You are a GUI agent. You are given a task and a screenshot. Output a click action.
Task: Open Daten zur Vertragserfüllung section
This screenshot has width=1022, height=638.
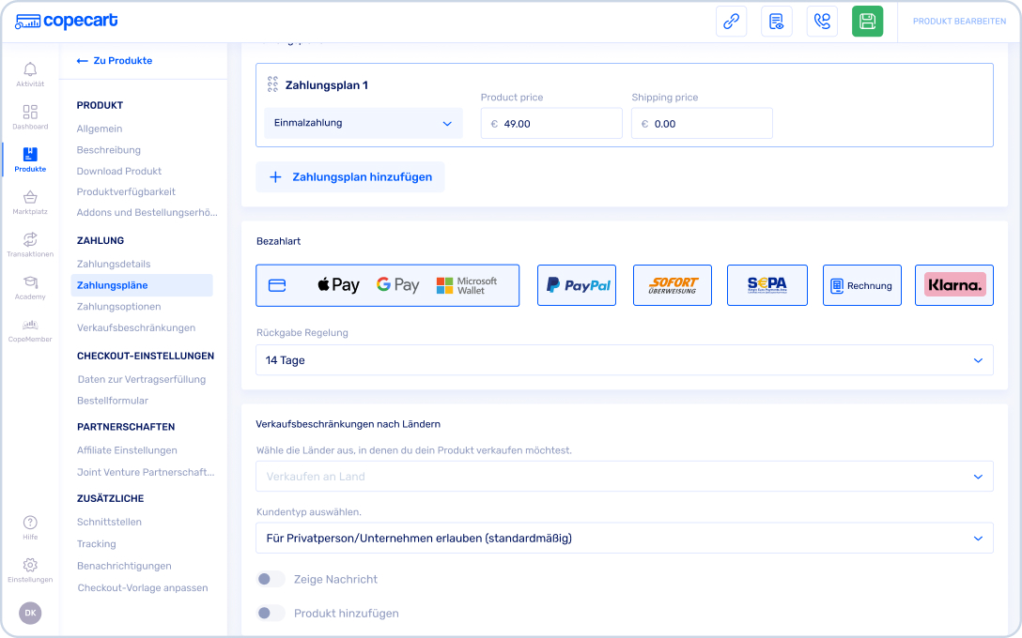(142, 380)
